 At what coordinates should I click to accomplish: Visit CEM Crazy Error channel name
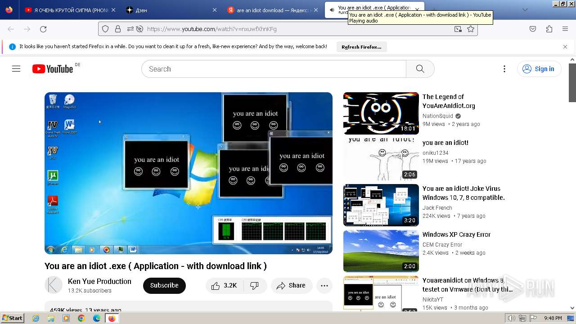(x=442, y=245)
